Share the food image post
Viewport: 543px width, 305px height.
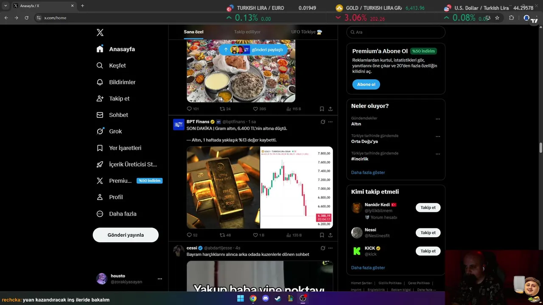[330, 109]
